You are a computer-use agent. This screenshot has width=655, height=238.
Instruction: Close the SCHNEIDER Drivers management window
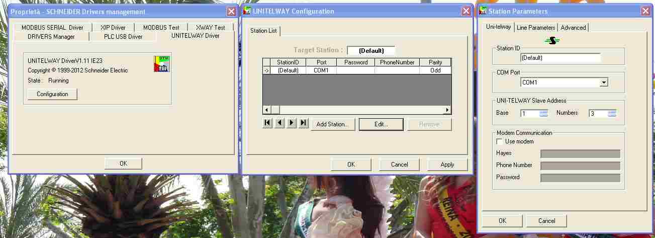[x=231, y=12]
